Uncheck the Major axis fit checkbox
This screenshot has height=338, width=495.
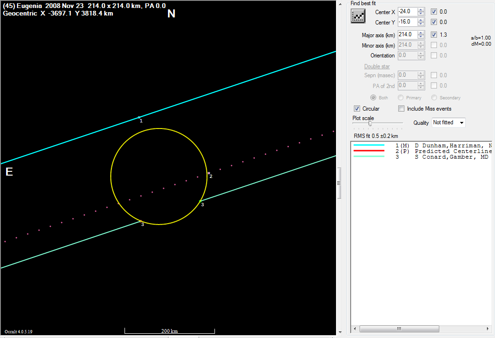tap(434, 34)
